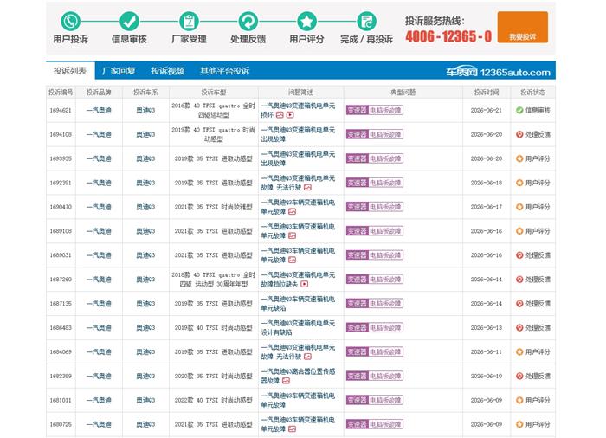Click the 用户投诉 phone step icon
The image size is (606, 438).
tap(70, 22)
